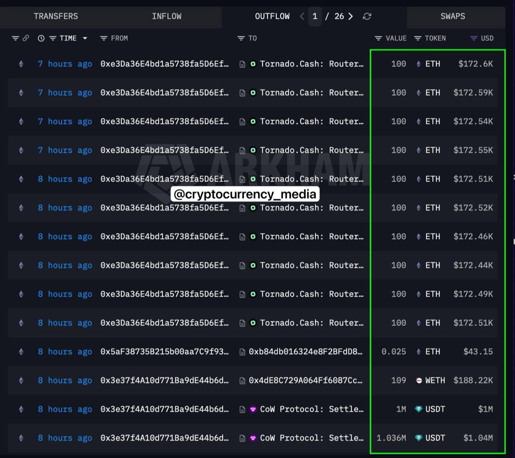Filter the USD column
The width and height of the screenshot is (515, 458).
point(474,38)
